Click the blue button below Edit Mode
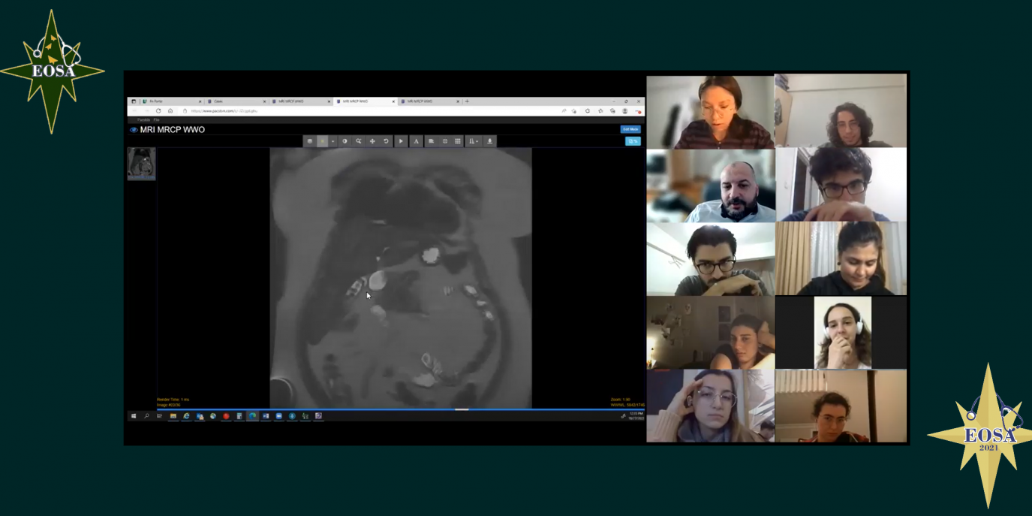 [633, 141]
